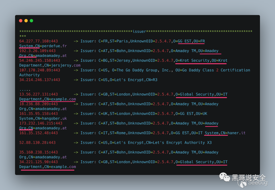Click the 'Authority' wrapped line under Go Daddy
This screenshot has width=275, height=190.
(x=30, y=75)
